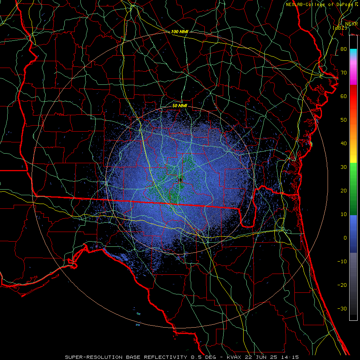Click the KVAX radar site marker at center
The image size is (360, 360).
pos(180,180)
